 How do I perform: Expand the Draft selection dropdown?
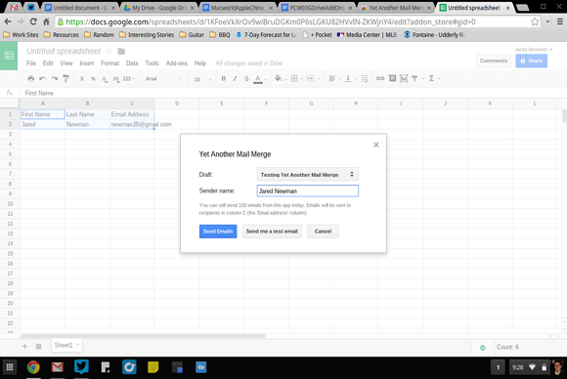coord(307,175)
